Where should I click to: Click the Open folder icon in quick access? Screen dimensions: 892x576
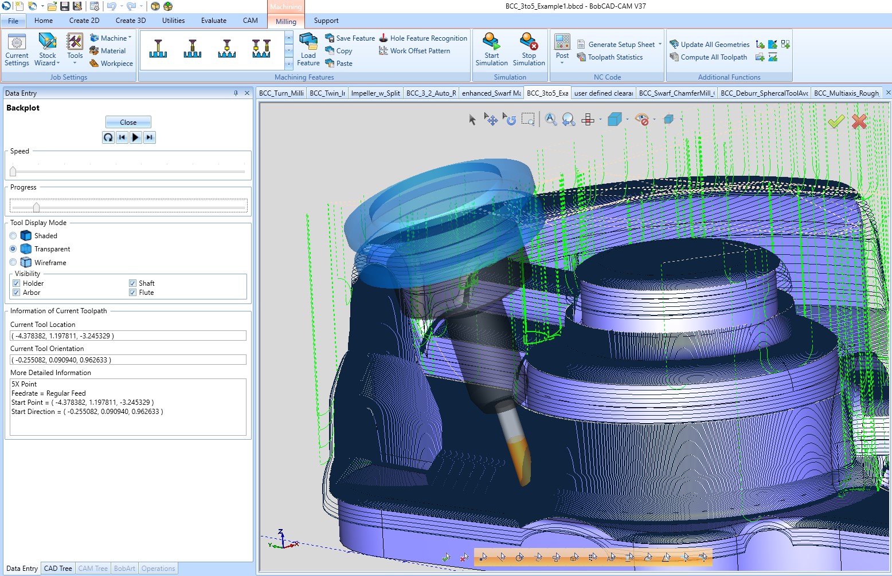click(x=52, y=6)
